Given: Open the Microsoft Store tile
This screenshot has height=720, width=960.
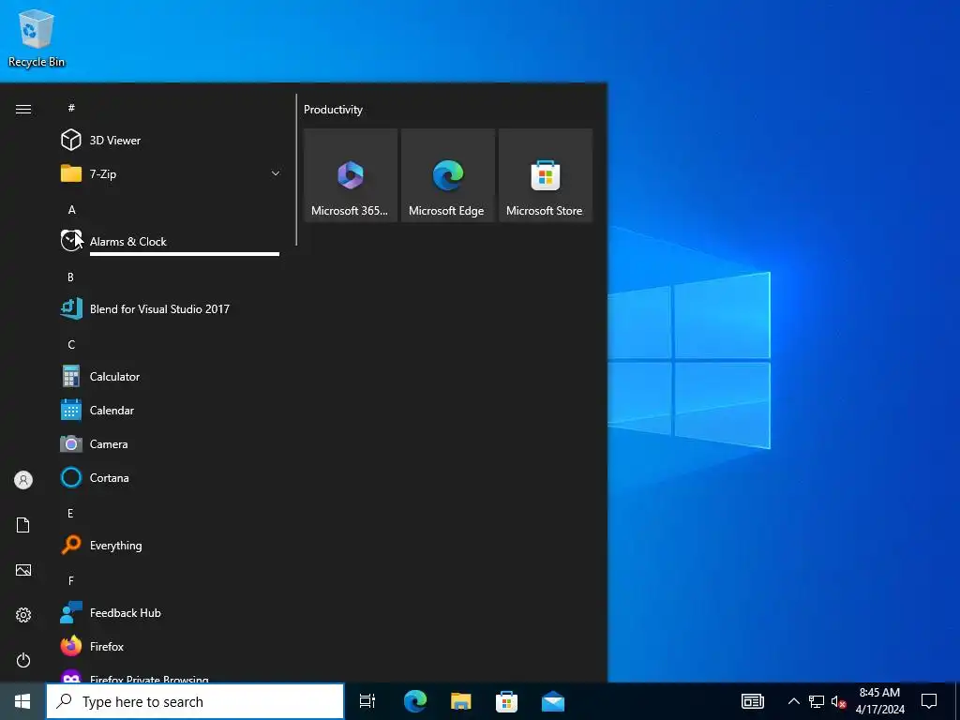Looking at the screenshot, I should point(546,175).
